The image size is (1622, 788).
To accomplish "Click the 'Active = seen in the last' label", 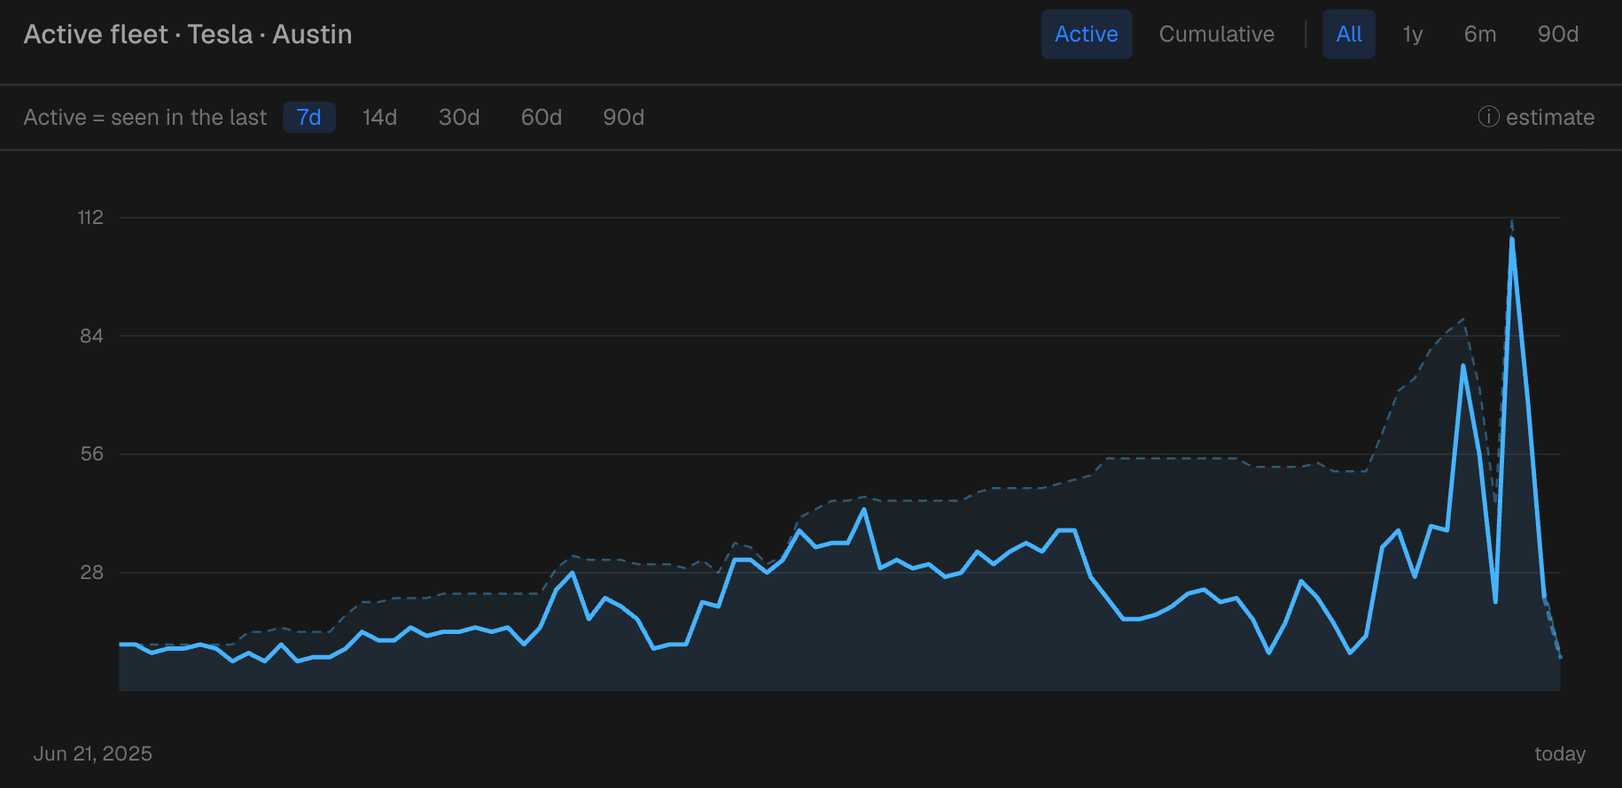I will pos(145,117).
